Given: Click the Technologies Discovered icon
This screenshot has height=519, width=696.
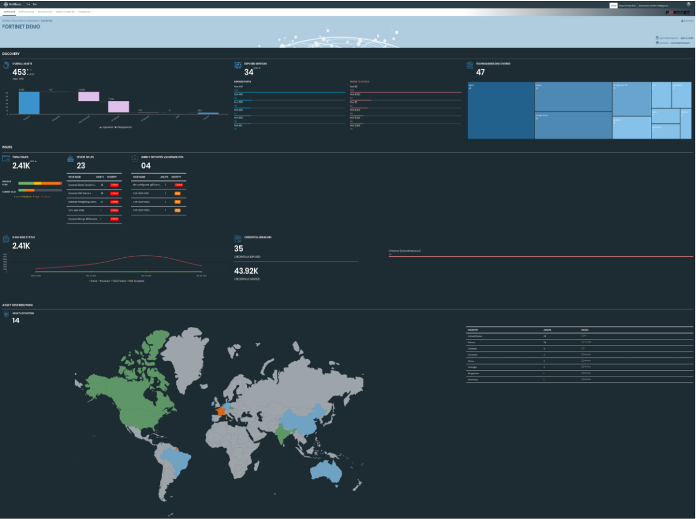Looking at the screenshot, I should point(470,65).
